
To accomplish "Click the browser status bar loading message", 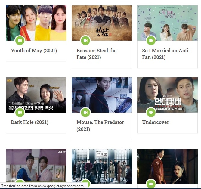I will 44,186.
